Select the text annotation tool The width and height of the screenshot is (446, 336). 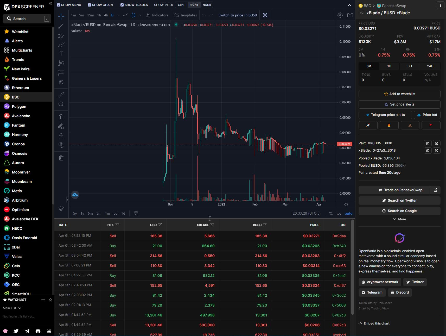61,54
